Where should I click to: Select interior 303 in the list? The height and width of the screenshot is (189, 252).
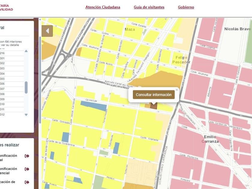(11, 68)
